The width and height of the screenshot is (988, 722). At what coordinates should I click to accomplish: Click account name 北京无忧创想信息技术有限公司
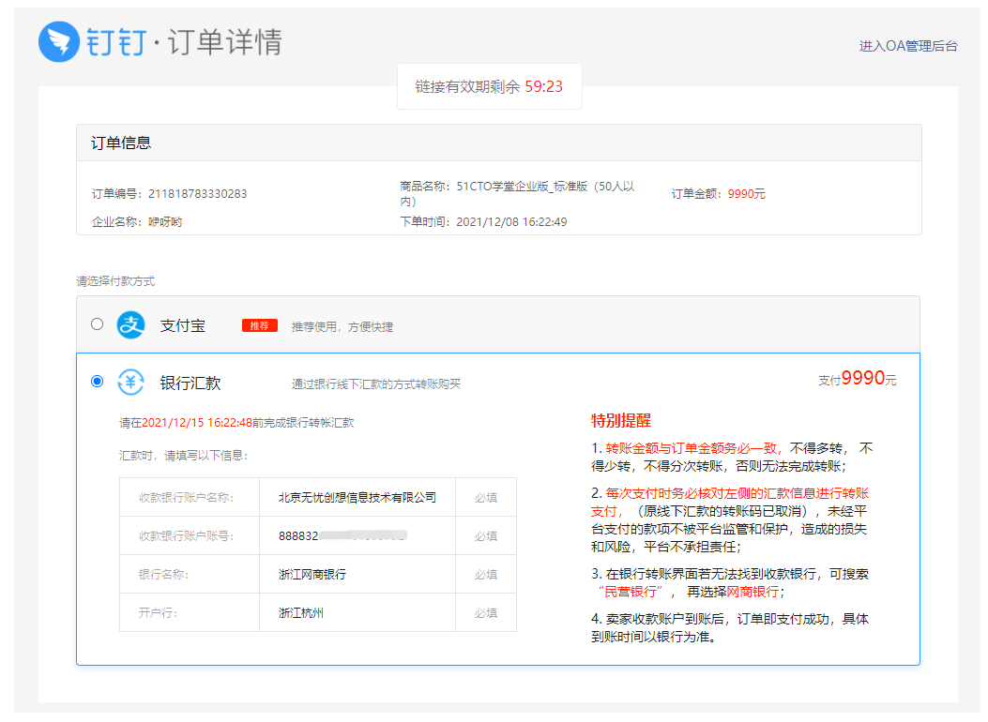click(x=357, y=497)
